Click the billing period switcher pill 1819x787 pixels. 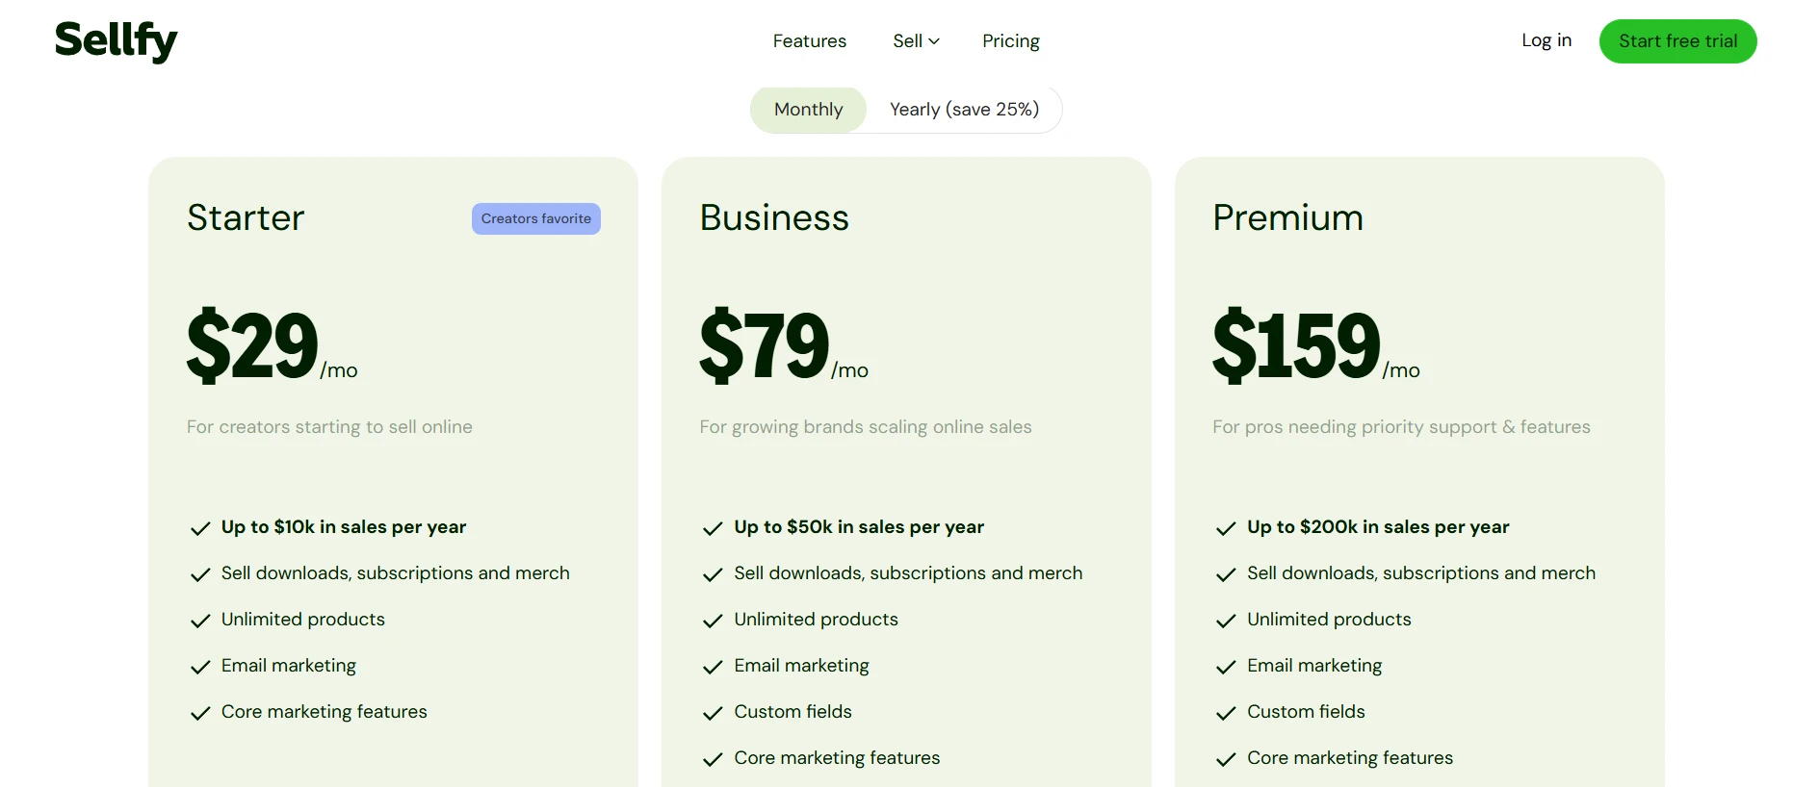[905, 109]
